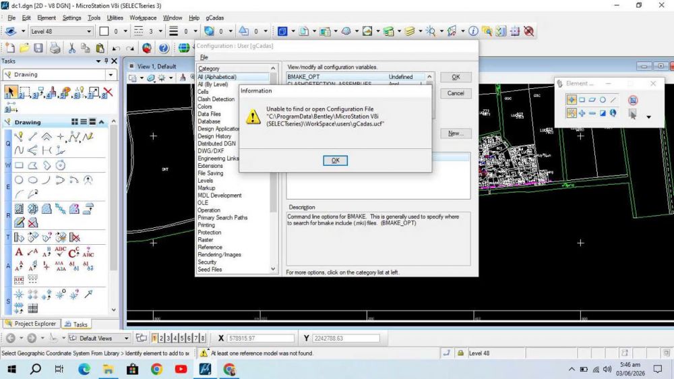The image size is (674, 379).
Task: Open the File menu
Action: [11, 18]
